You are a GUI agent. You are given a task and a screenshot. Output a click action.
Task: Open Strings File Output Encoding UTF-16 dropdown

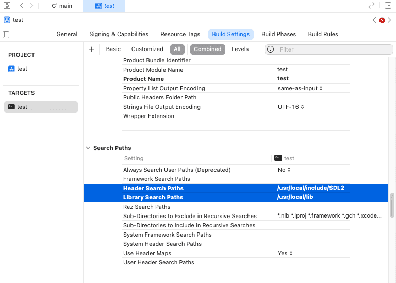(291, 107)
